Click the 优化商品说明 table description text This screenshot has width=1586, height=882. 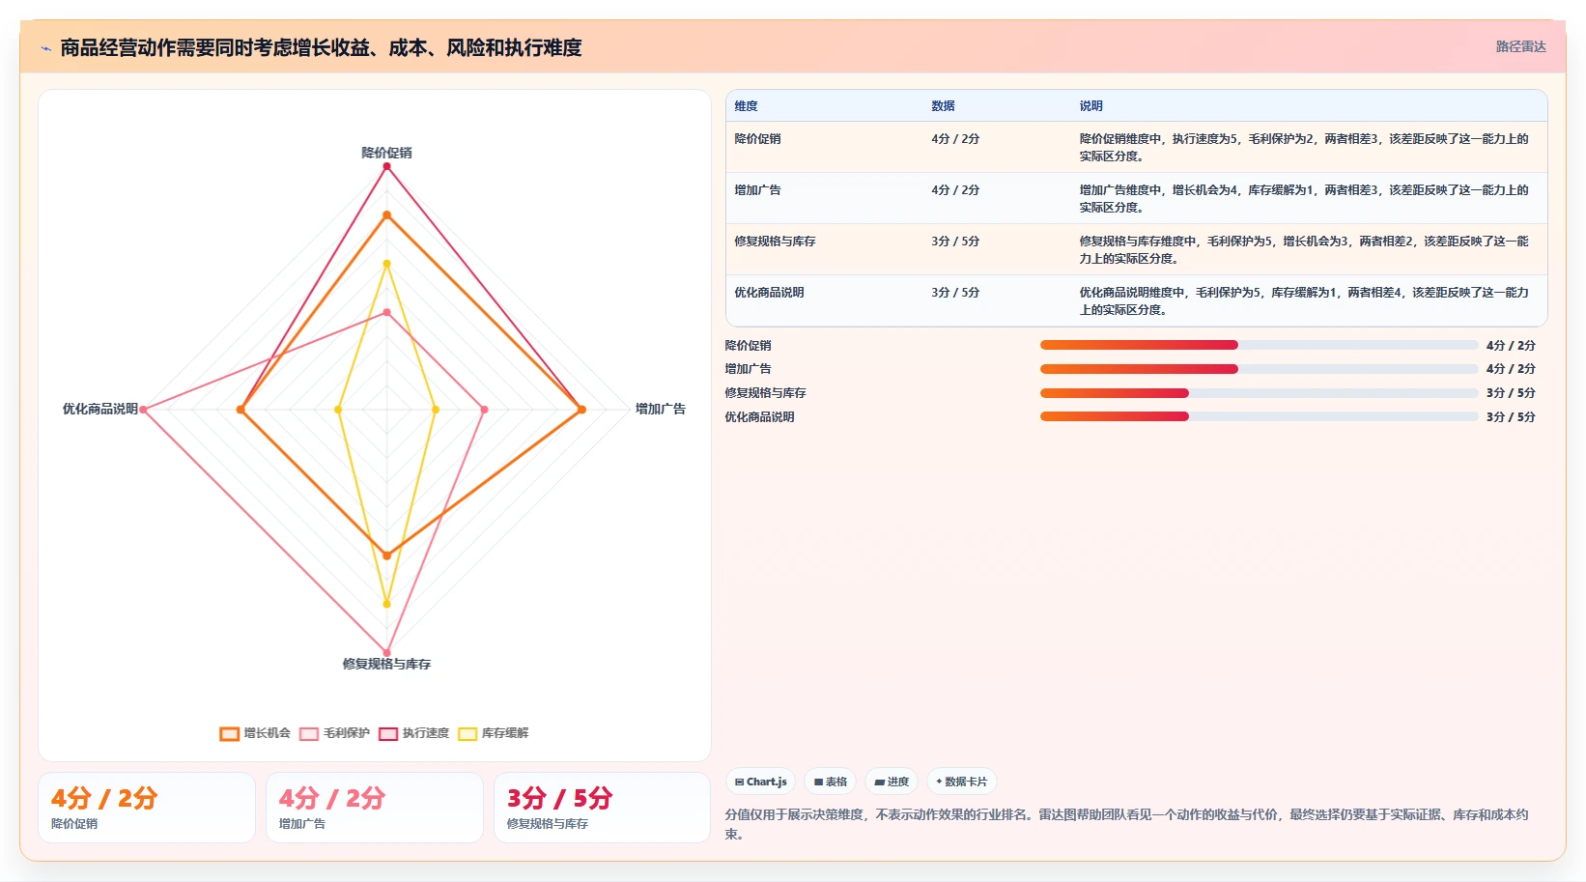point(1304,301)
